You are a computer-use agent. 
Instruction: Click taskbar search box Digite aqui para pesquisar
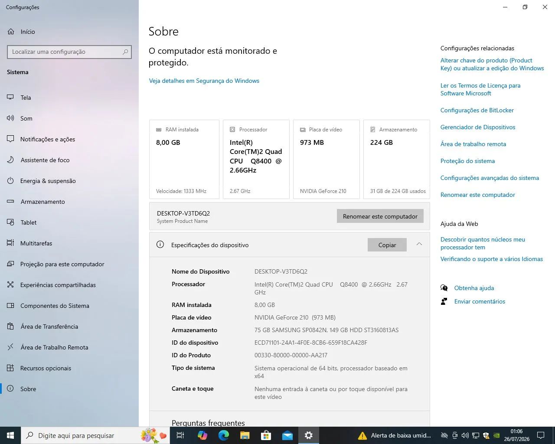95,435
